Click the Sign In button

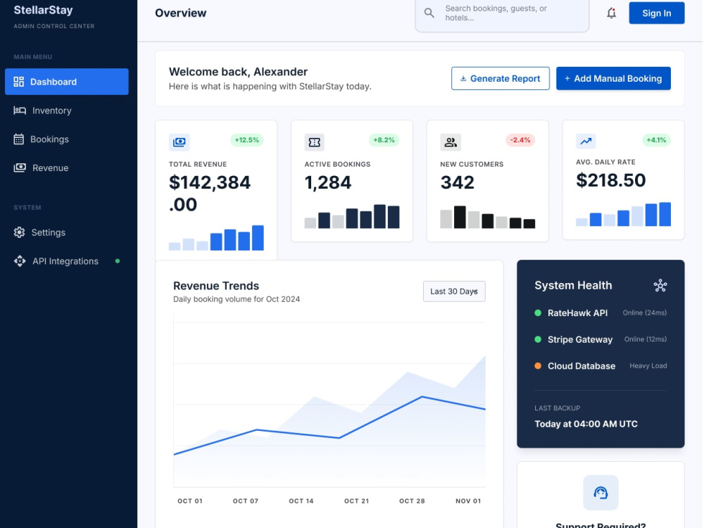656,13
